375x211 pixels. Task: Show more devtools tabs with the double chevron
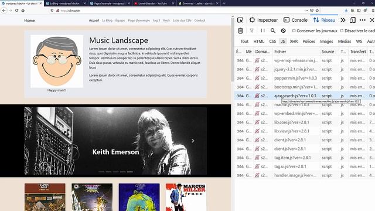tap(343, 21)
